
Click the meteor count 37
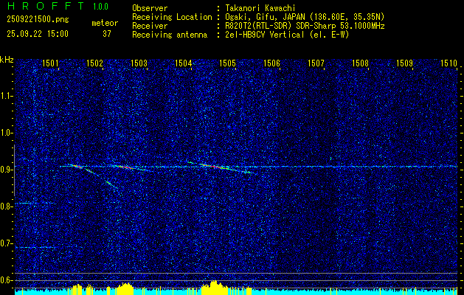[107, 34]
